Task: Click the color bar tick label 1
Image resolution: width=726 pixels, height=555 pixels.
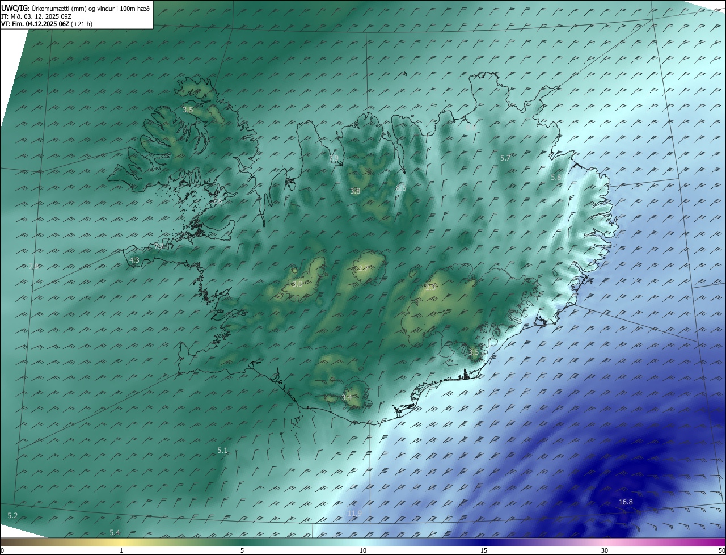Action: pyautogui.click(x=121, y=550)
